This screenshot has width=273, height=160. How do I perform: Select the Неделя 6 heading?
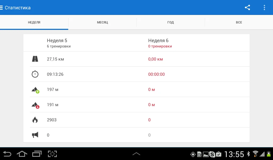point(158,41)
